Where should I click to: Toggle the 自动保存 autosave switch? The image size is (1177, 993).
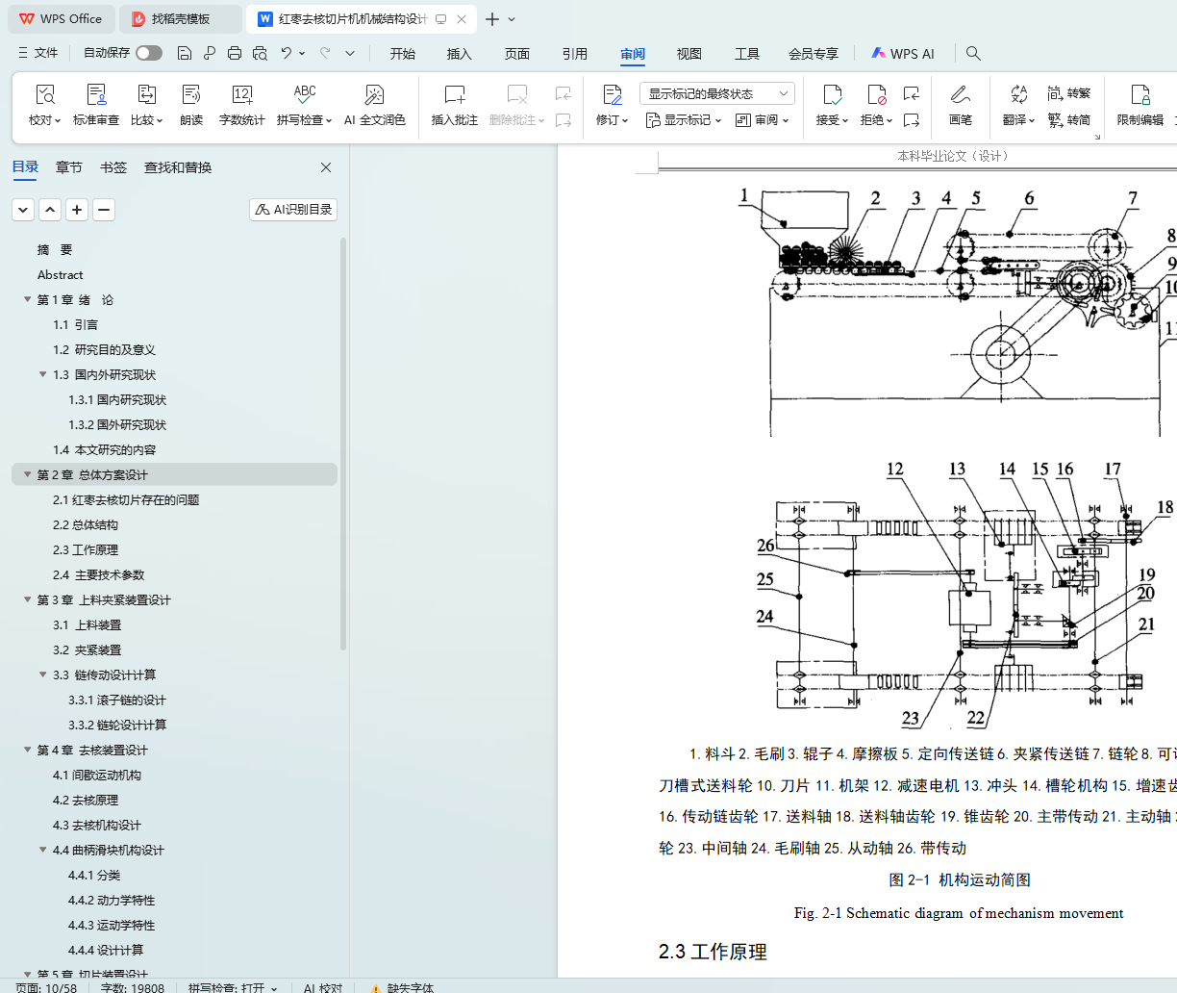[x=148, y=53]
